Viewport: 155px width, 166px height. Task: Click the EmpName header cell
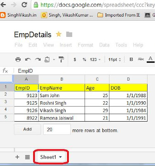tap(62, 88)
